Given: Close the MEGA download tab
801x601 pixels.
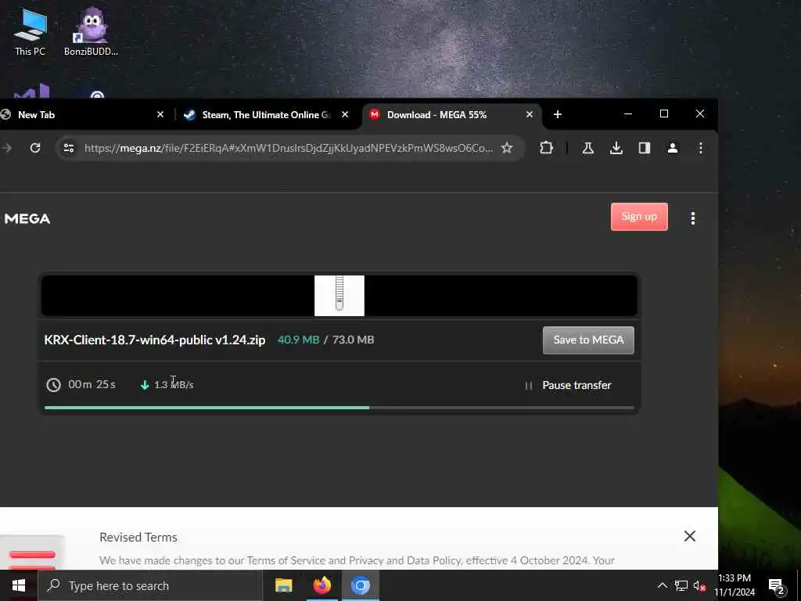Looking at the screenshot, I should 530,114.
